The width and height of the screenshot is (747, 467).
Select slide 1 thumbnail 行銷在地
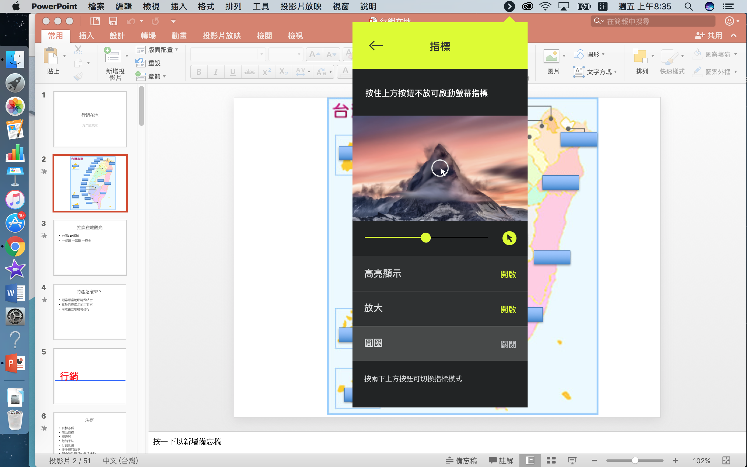coord(90,119)
